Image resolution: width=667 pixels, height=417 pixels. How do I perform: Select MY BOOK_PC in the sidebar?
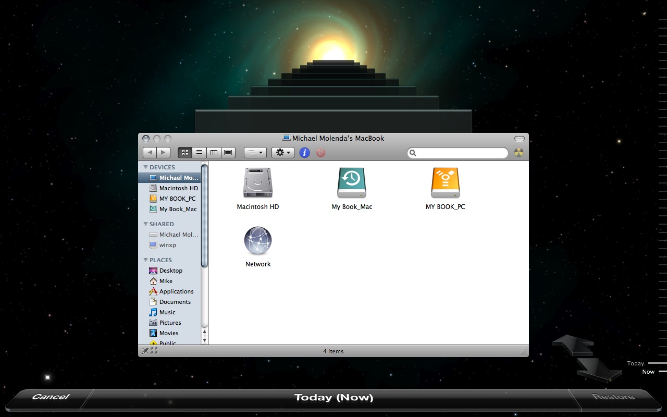169,199
